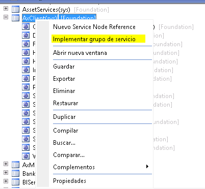Click the AssetServices service group icon
Image resolution: width=205 pixels, height=189 pixels.
coord(15,9)
